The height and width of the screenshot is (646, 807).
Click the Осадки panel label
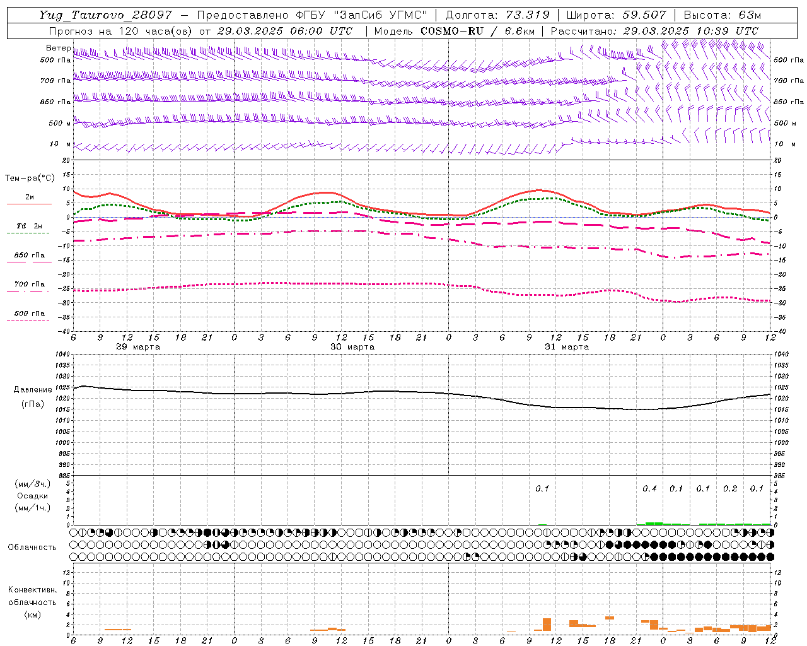click(x=32, y=496)
